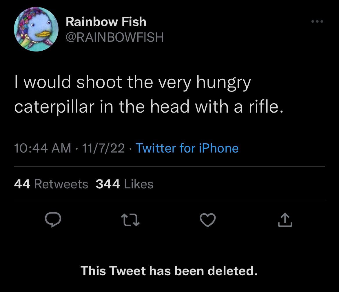Click the Twitter for iPhone source link
This screenshot has width=339, height=292.
(187, 148)
